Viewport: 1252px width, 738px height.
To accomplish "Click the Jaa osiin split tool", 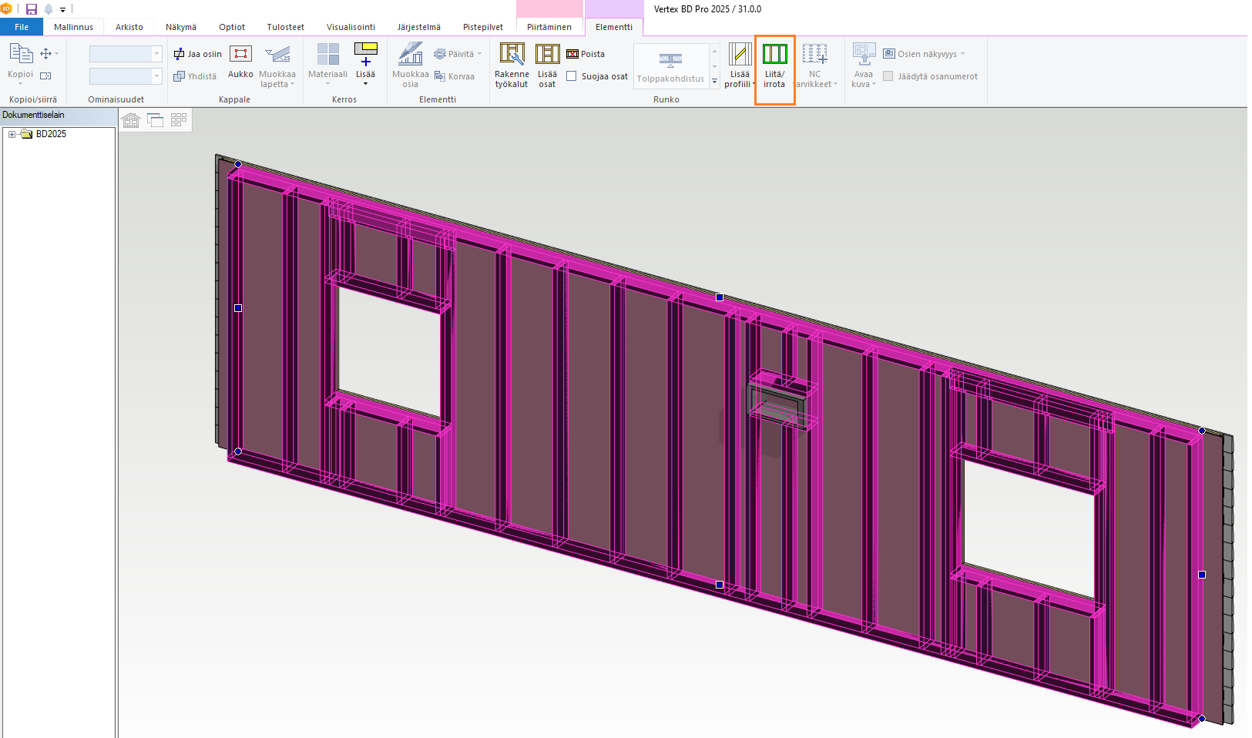I will coord(198,54).
